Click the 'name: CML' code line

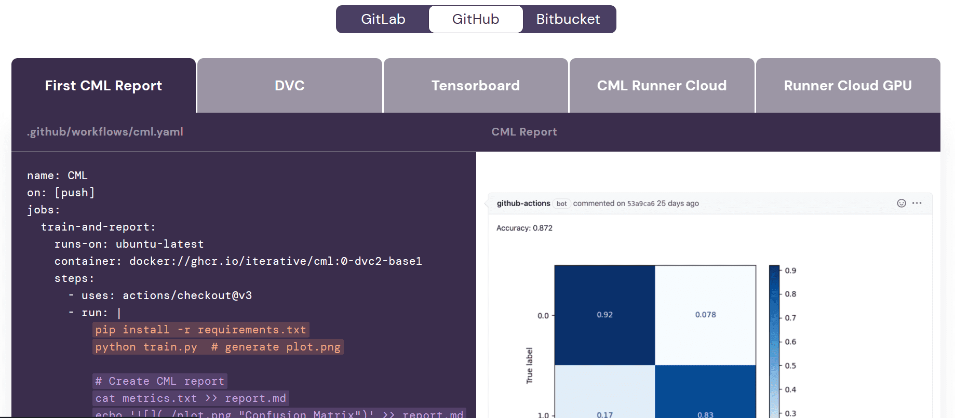click(57, 176)
